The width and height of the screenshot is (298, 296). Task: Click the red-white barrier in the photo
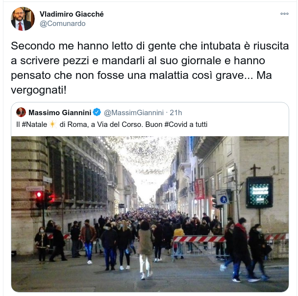pos(199,239)
